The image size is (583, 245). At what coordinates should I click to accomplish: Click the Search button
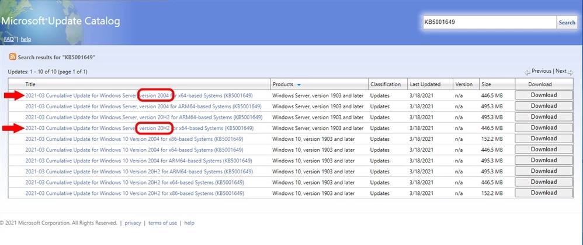567,22
